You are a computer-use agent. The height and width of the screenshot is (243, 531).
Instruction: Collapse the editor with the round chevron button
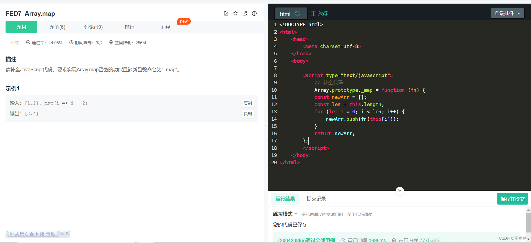click(399, 190)
